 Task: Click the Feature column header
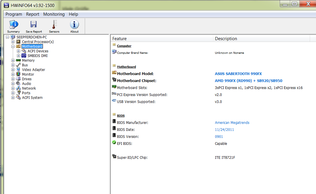(x=162, y=39)
